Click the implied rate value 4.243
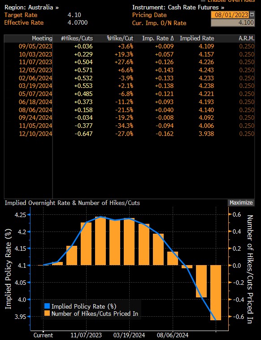The width and height of the screenshot is (261, 340). [x=206, y=70]
